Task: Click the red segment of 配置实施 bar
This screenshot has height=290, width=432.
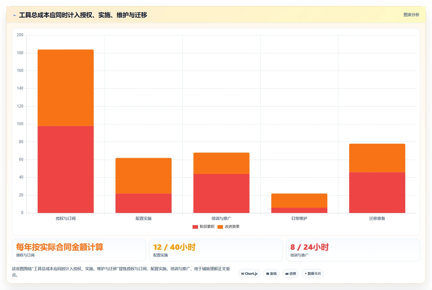Action: pyautogui.click(x=144, y=203)
